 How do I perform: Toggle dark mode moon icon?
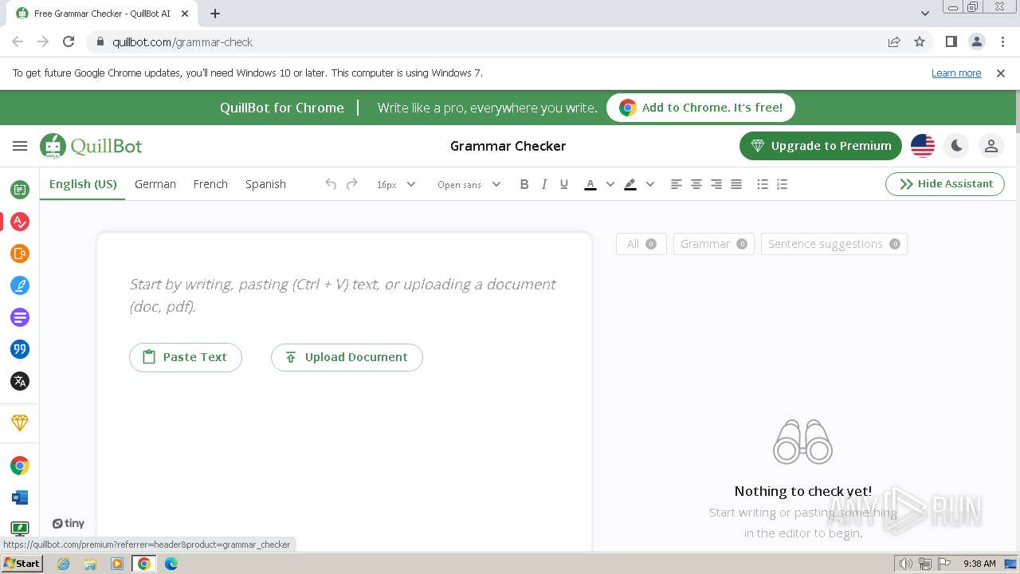(956, 146)
